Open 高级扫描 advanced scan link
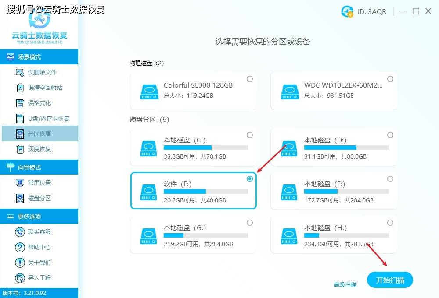The image size is (439, 298). pyautogui.click(x=345, y=285)
